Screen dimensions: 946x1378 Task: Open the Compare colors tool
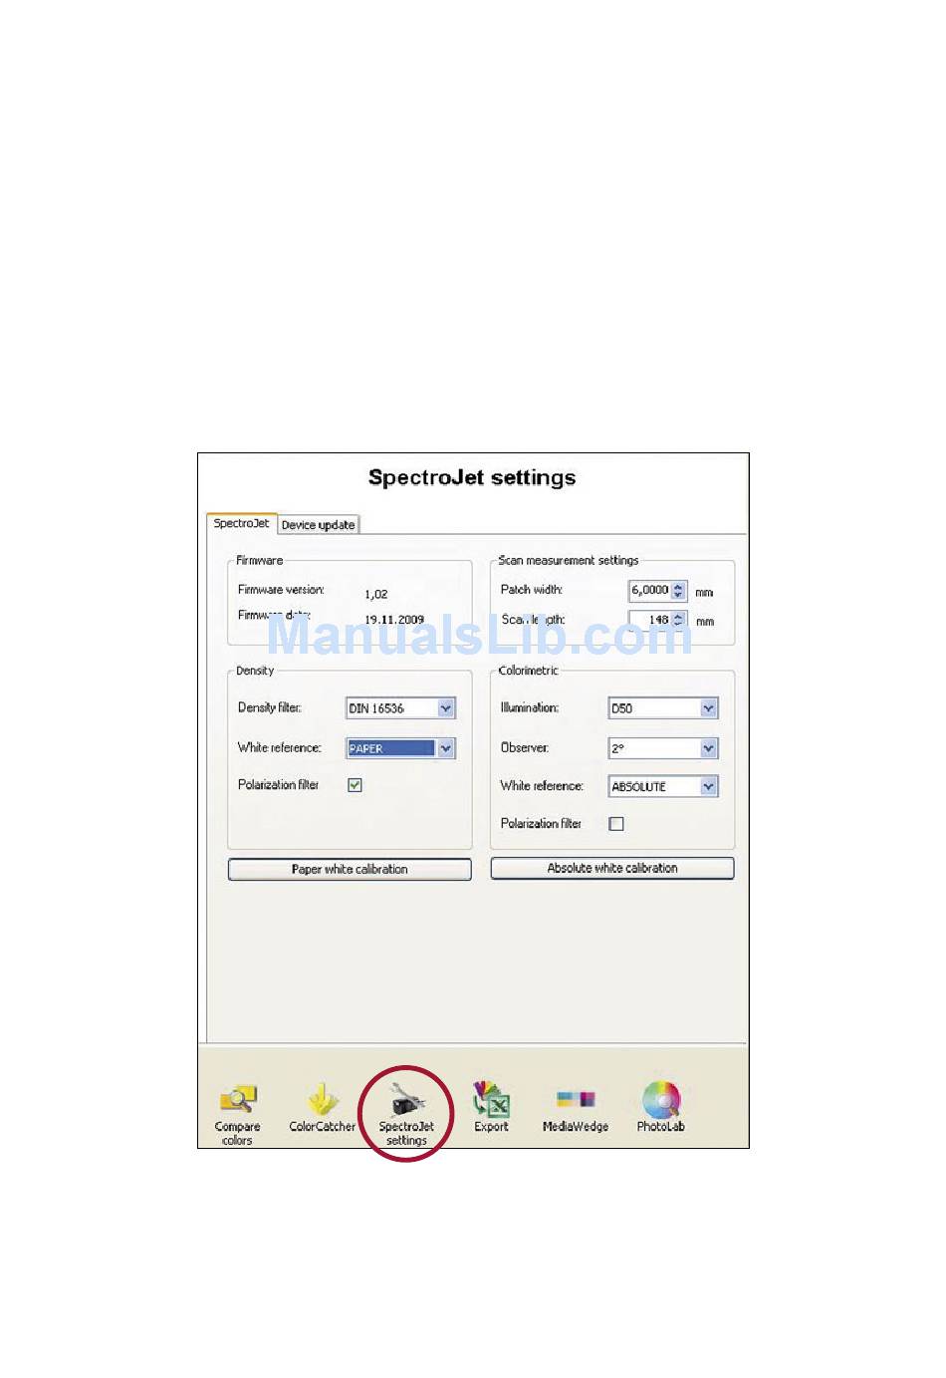(x=237, y=1113)
